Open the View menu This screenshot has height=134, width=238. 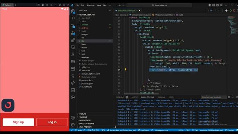99,5
